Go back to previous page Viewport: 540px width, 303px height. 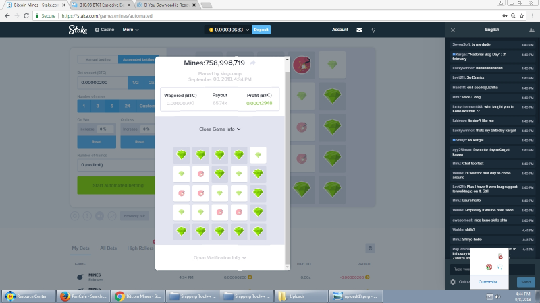point(7,15)
